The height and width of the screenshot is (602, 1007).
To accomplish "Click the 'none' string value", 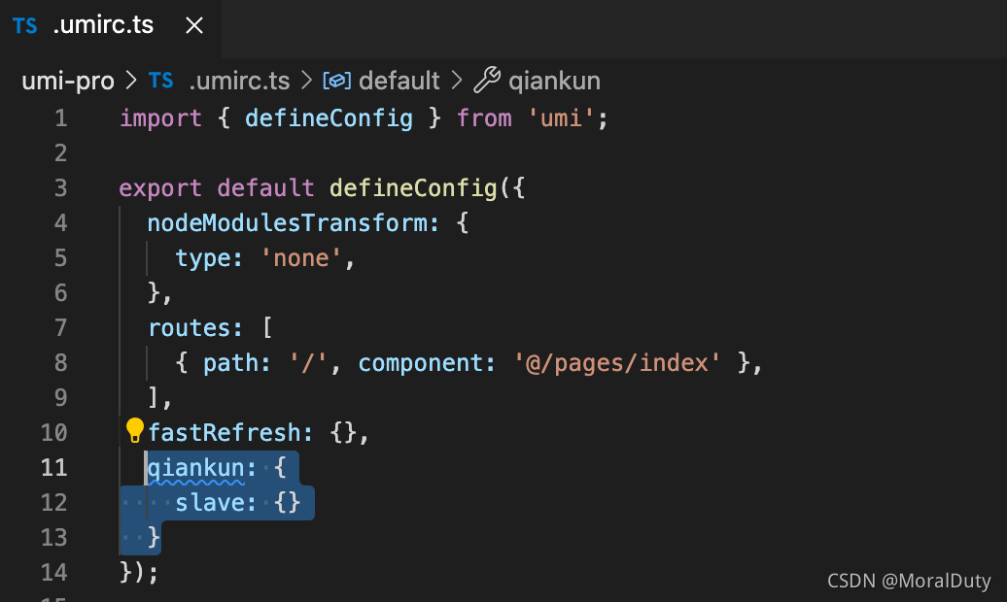I will (300, 258).
